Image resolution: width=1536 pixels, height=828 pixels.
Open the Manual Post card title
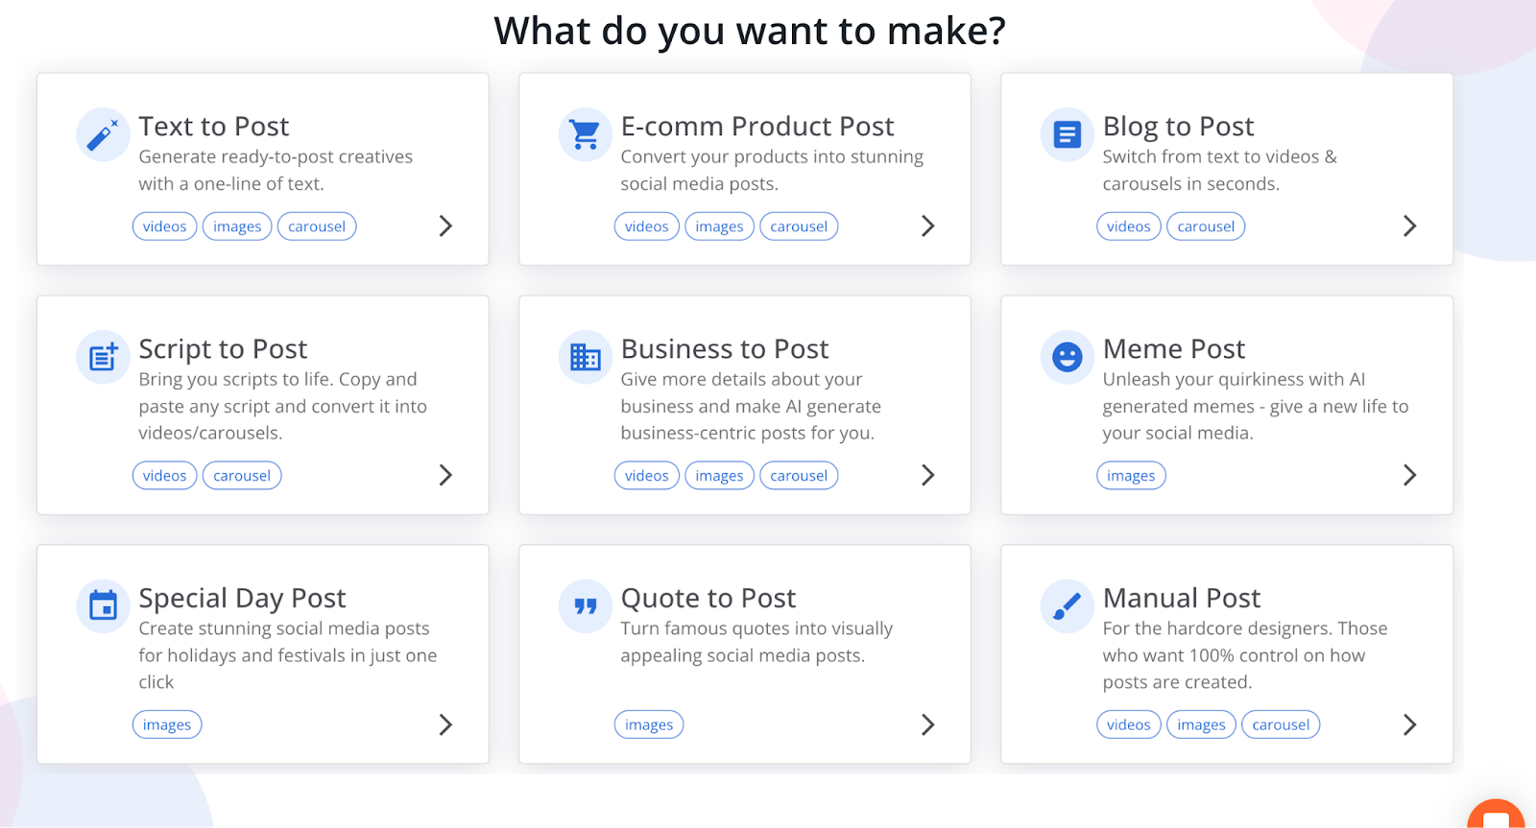1181,599
